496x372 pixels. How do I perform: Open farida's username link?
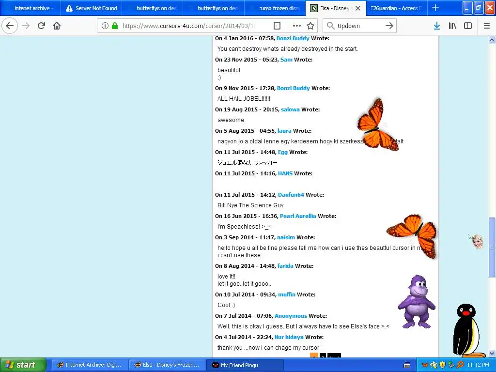285,266
